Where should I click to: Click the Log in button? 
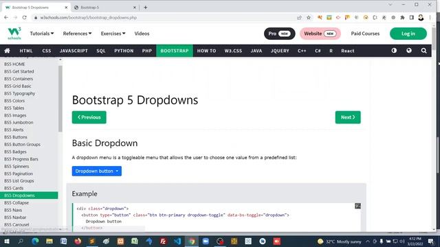[408, 34]
